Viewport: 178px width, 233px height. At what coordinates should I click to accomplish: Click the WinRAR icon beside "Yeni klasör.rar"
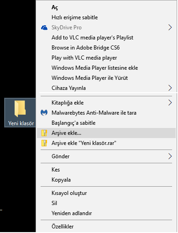44,143
